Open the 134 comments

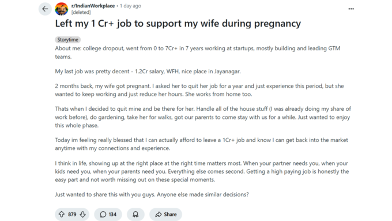tap(108, 214)
